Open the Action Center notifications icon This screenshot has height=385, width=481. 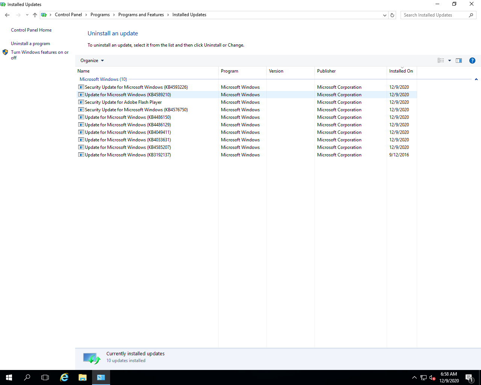469,377
